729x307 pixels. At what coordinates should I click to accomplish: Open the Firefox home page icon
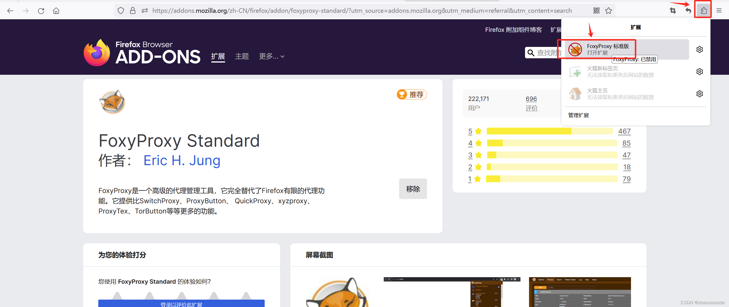56,11
